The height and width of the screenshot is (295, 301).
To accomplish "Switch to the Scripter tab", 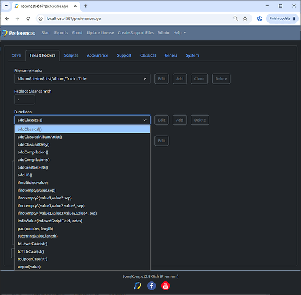I will pos(71,55).
